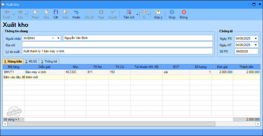Click the Nạp (reload) icon
Viewport: 263px width, 136px height.
click(x=101, y=12)
